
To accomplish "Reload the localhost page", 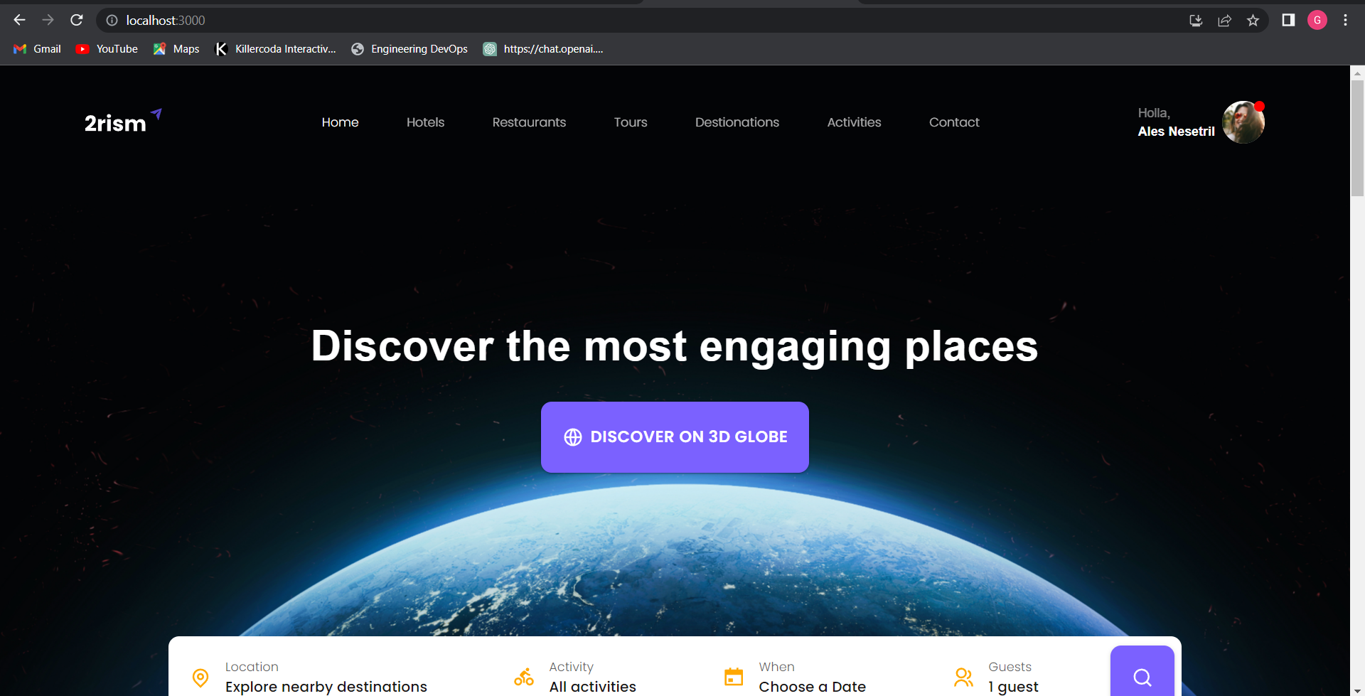I will click(77, 20).
